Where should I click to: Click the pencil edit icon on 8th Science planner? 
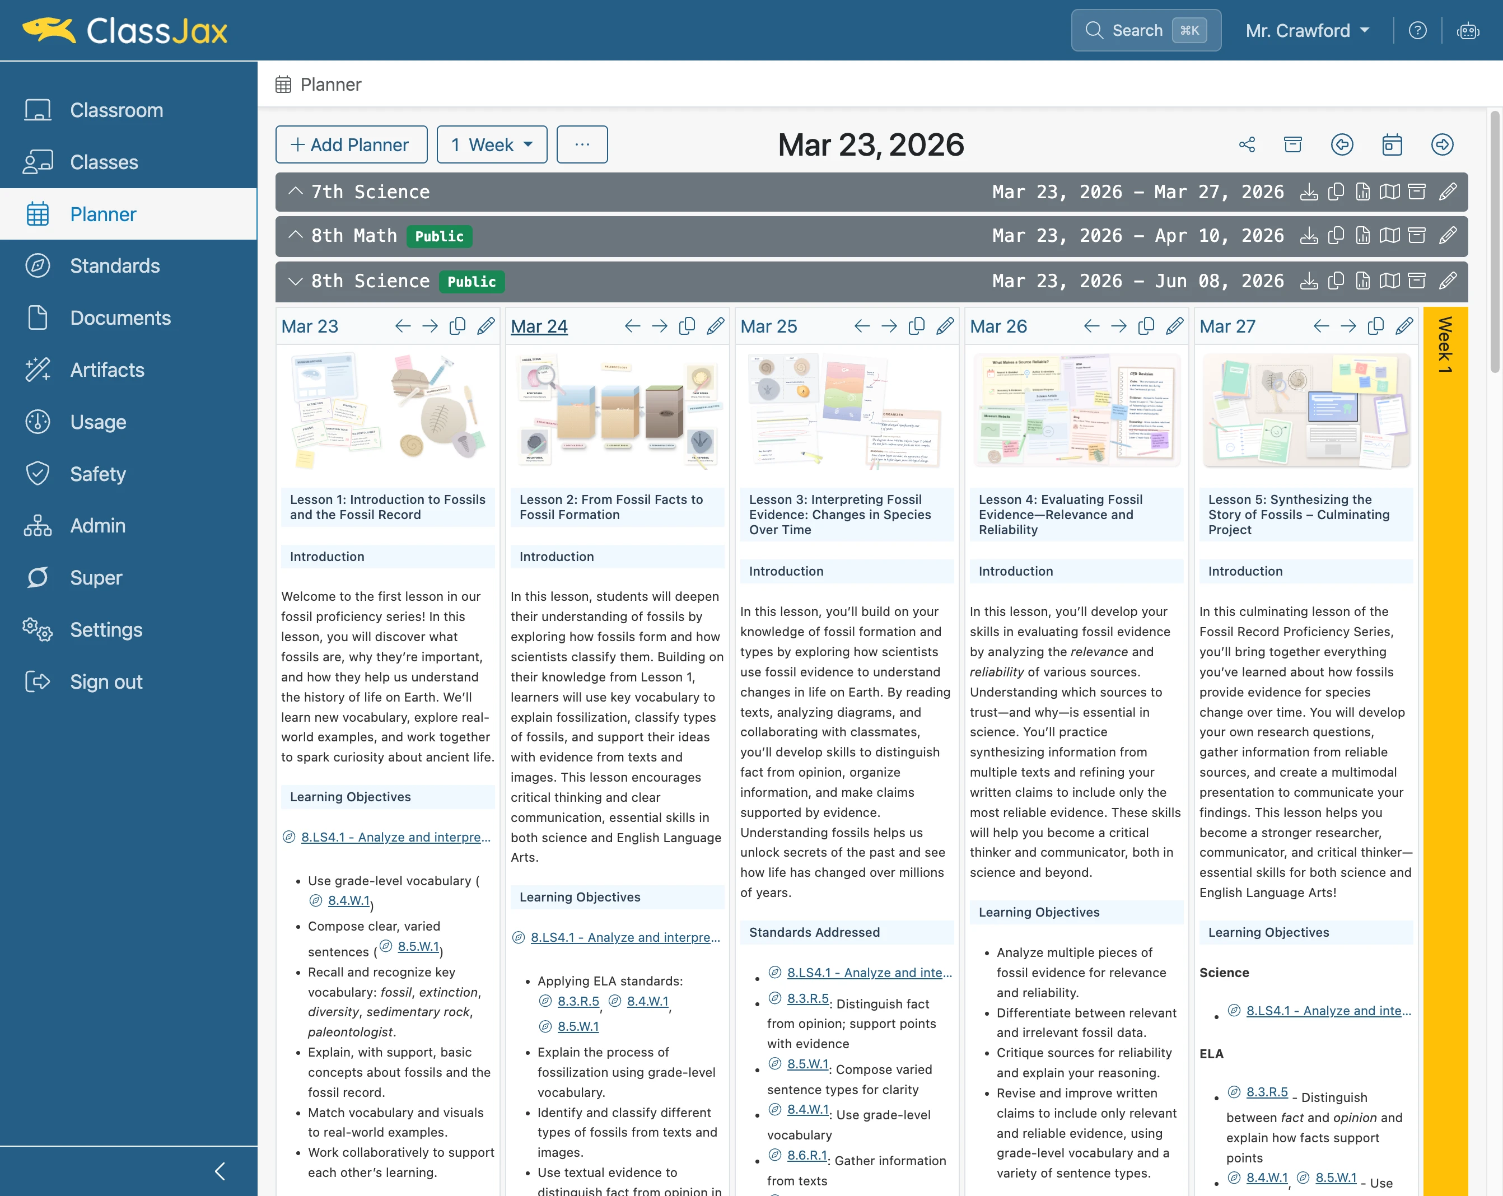(1448, 281)
